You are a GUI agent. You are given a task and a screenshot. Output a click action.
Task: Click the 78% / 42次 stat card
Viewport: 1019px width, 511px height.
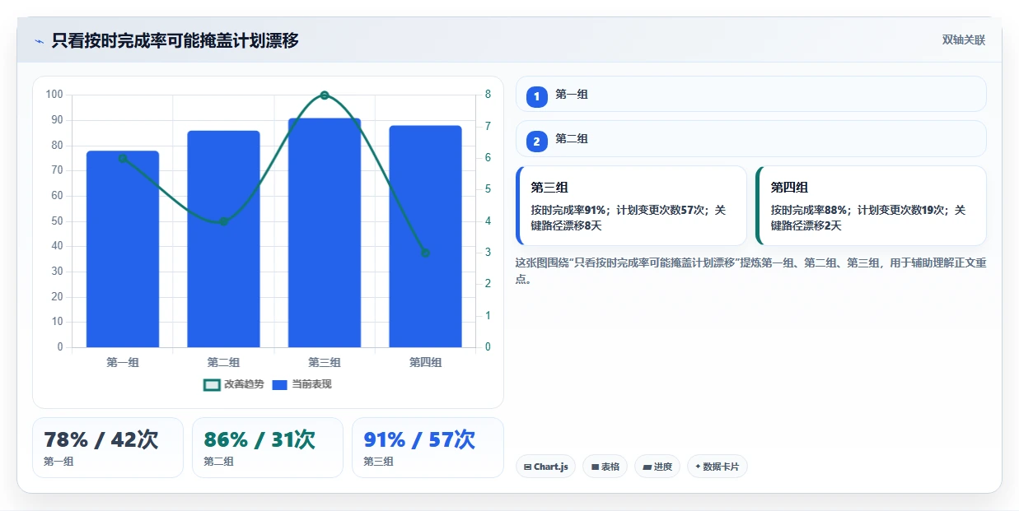108,448
